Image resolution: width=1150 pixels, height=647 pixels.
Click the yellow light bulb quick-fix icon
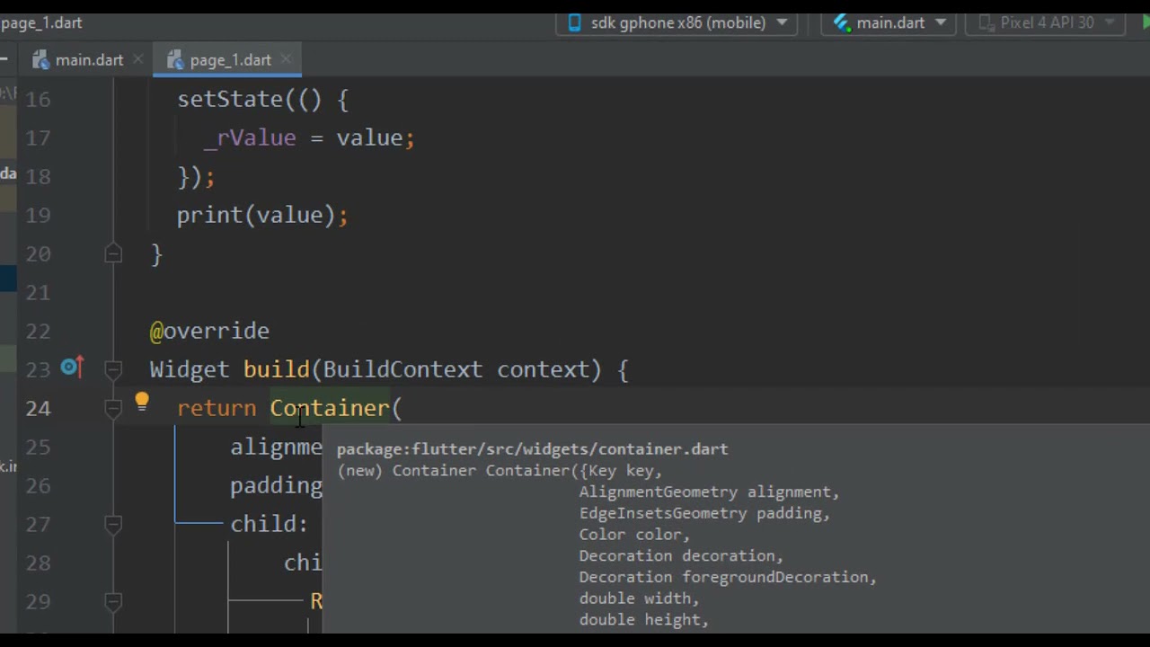142,402
